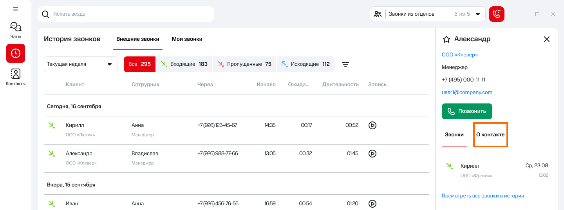Screen dimensions: 564x210
Task: Open the call history clock icon
Action: [16, 53]
